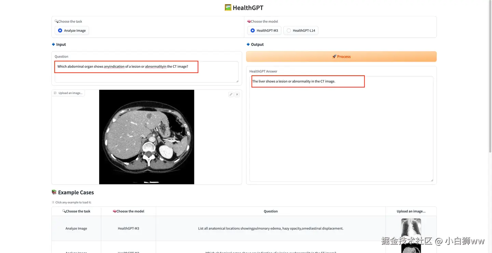
Task: Click the Question column header in examples
Action: click(x=271, y=211)
